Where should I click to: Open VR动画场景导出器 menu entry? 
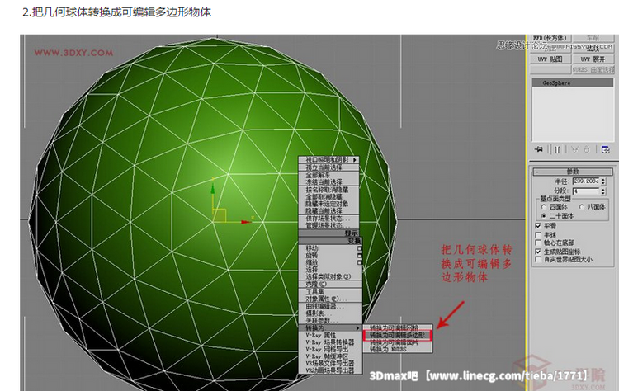click(x=330, y=370)
